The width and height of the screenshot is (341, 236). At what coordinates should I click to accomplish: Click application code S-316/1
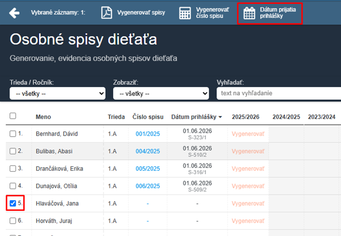click(197, 172)
